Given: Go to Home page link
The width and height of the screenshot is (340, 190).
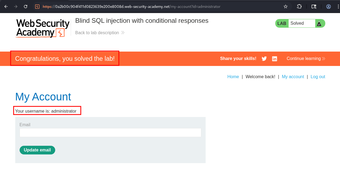Looking at the screenshot, I should [233, 77].
